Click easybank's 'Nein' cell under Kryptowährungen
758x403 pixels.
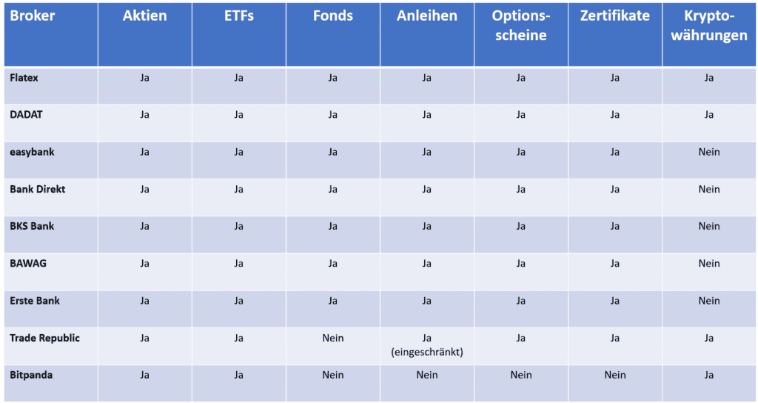tap(708, 152)
